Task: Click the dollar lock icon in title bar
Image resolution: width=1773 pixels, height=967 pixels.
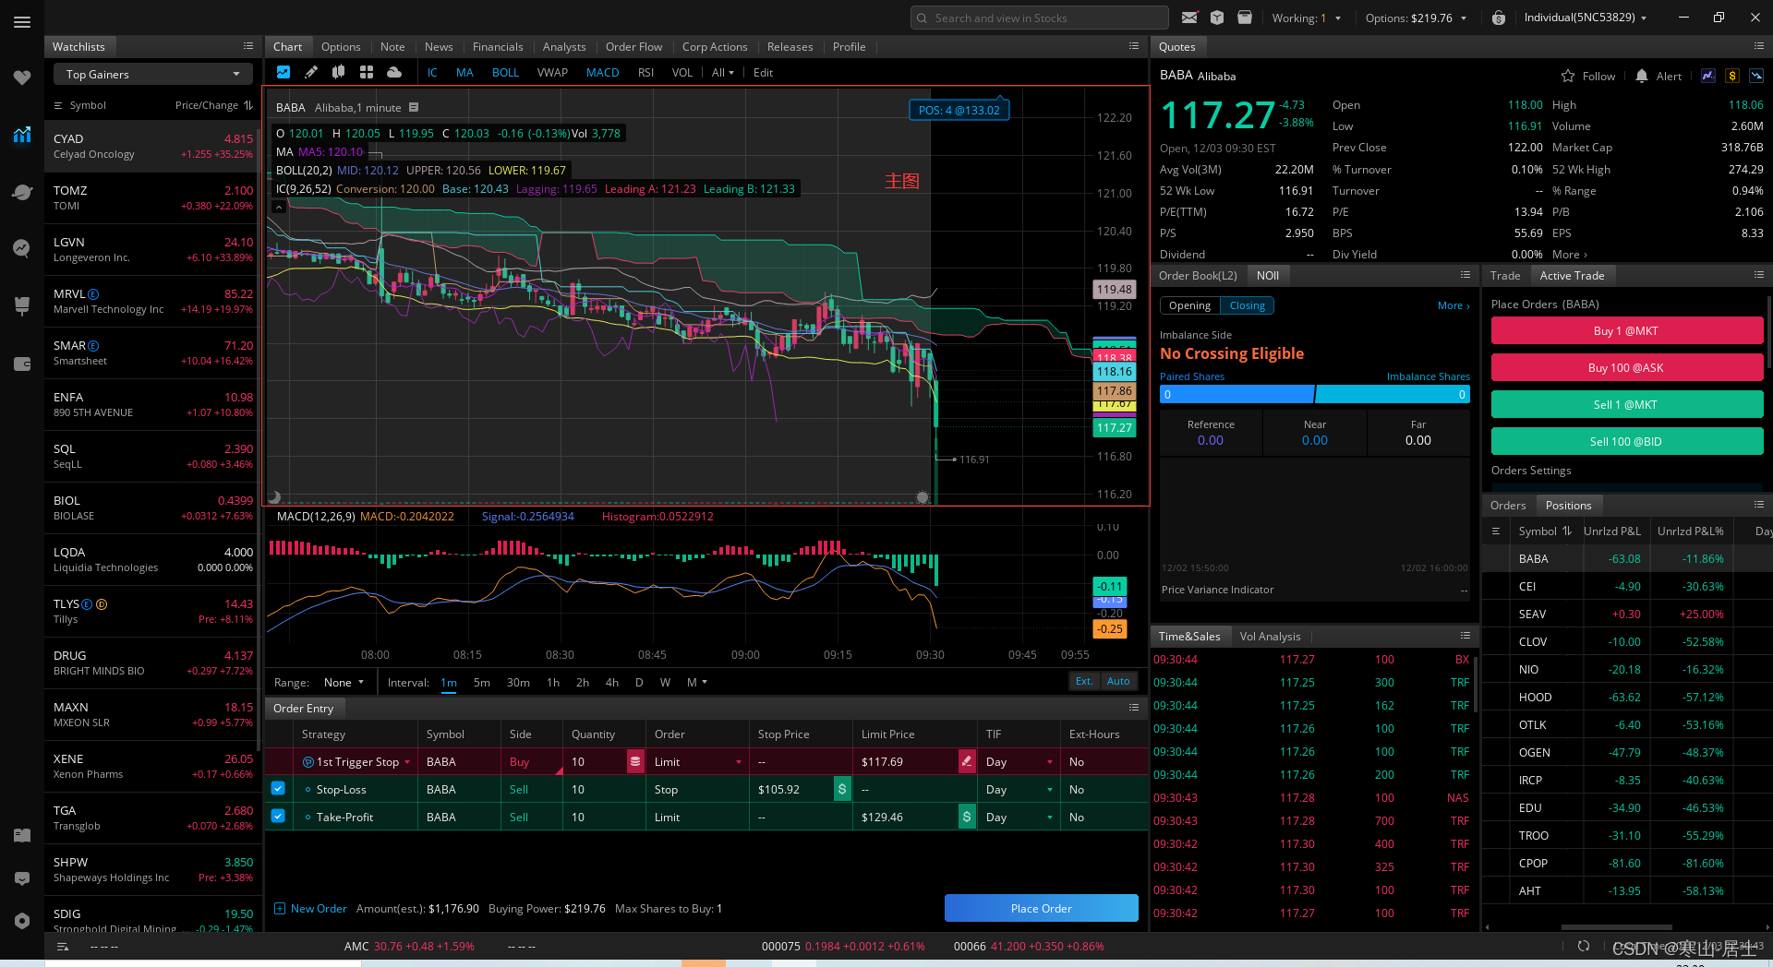Action: pyautogui.click(x=1499, y=18)
